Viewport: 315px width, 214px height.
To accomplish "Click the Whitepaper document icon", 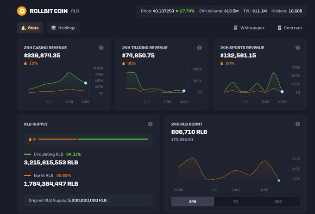I will pyautogui.click(x=236, y=28).
